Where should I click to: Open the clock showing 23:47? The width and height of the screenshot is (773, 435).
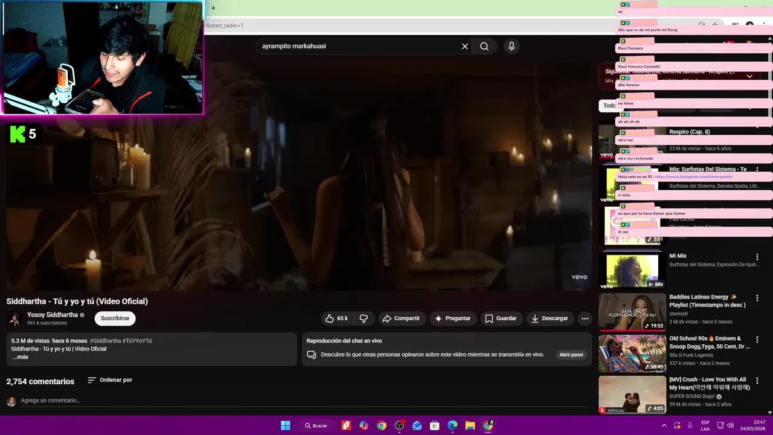coord(753,425)
